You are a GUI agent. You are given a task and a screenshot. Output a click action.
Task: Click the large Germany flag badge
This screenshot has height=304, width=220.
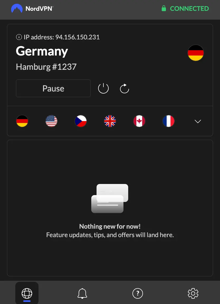coord(196,53)
